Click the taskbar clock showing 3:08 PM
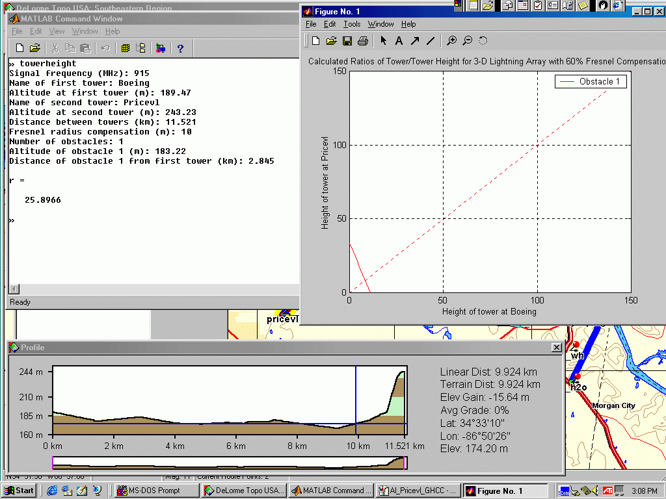Screen dimensions: 666x499 [645, 491]
